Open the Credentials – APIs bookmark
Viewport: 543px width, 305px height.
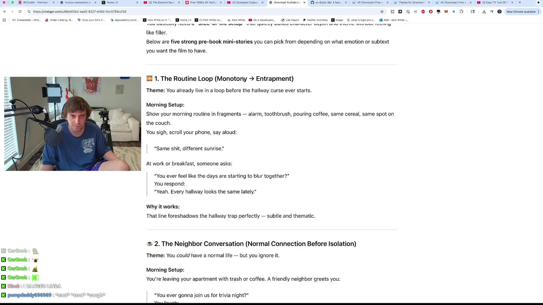[26, 20]
